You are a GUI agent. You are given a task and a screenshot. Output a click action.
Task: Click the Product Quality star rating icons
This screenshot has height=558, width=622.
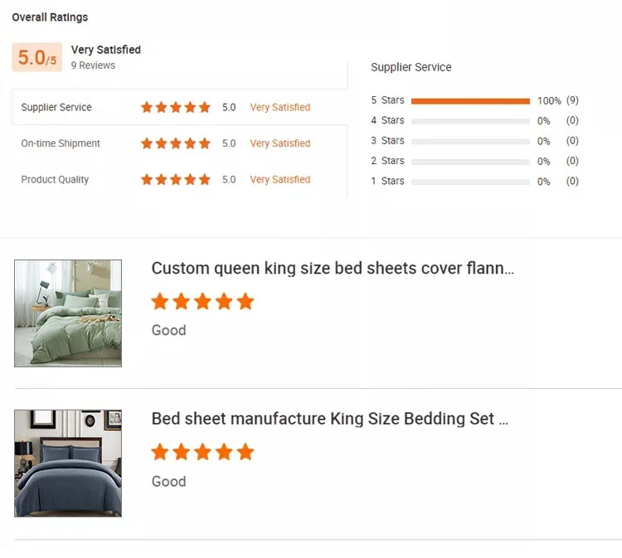click(175, 179)
